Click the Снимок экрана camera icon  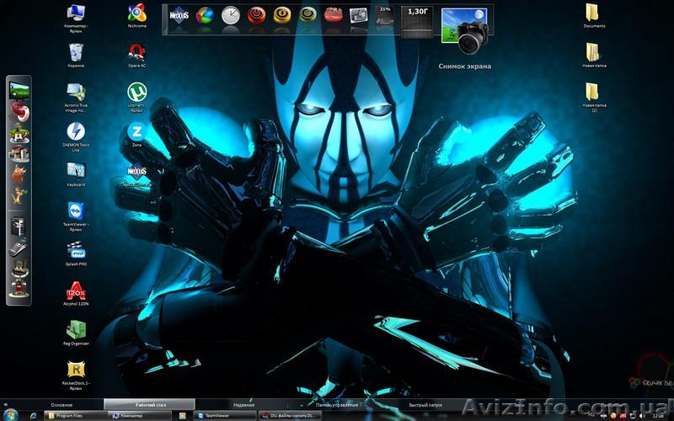pyautogui.click(x=464, y=32)
